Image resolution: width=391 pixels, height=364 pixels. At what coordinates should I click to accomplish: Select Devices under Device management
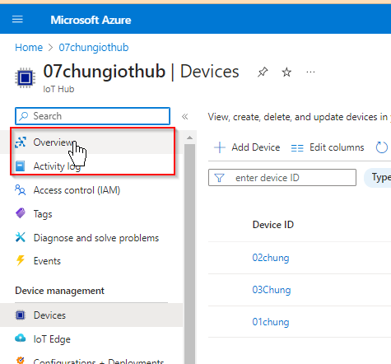point(91,315)
